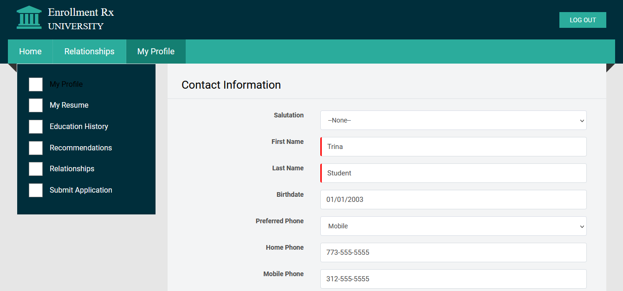The height and width of the screenshot is (291, 623).
Task: Select the My Profile navigation tab
Action: click(x=156, y=52)
